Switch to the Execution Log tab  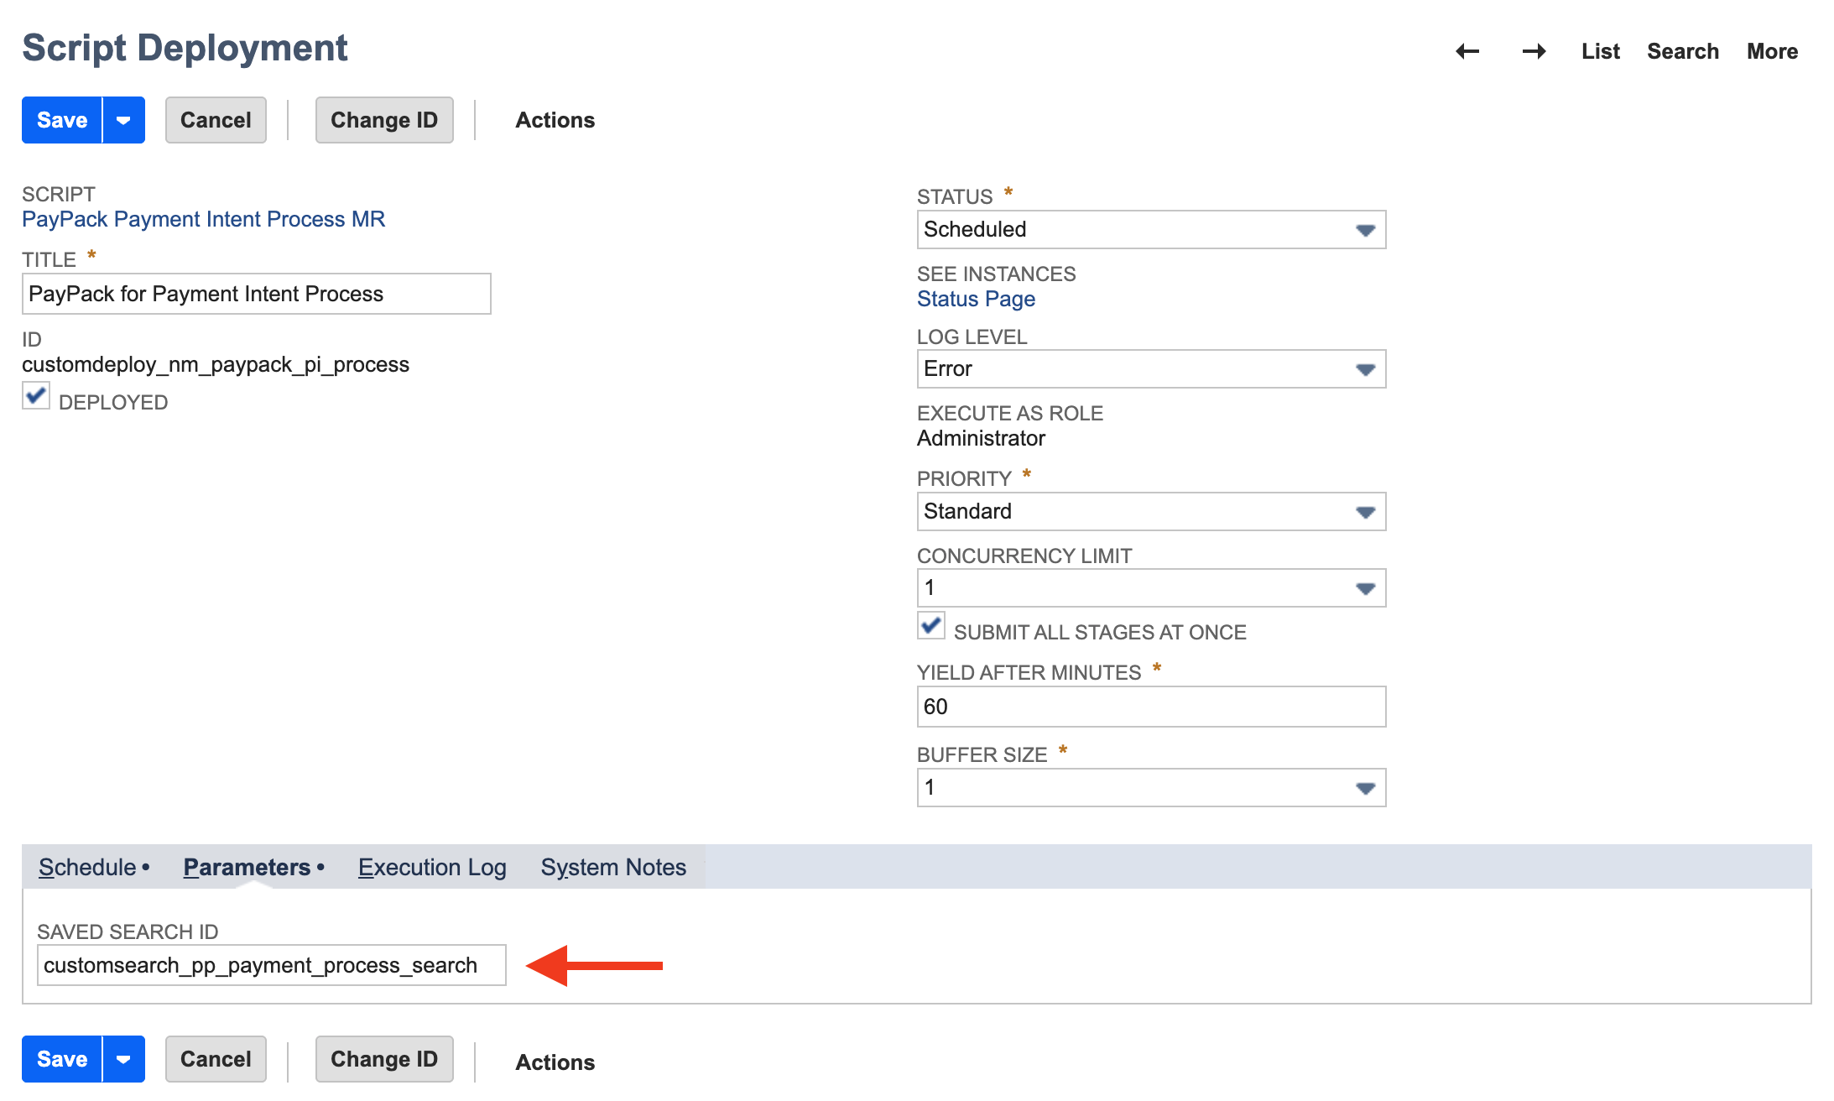click(x=432, y=867)
